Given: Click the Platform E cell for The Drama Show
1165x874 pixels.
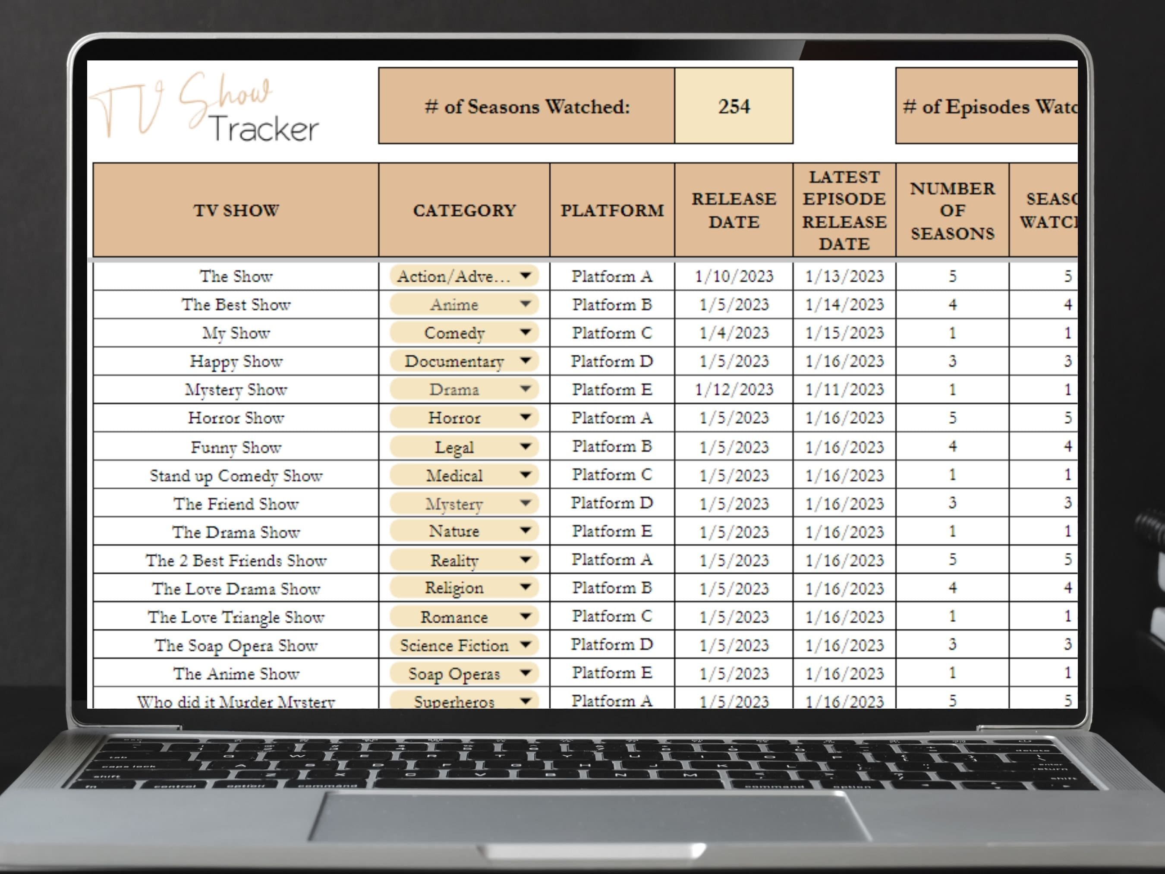Looking at the screenshot, I should 611,532.
